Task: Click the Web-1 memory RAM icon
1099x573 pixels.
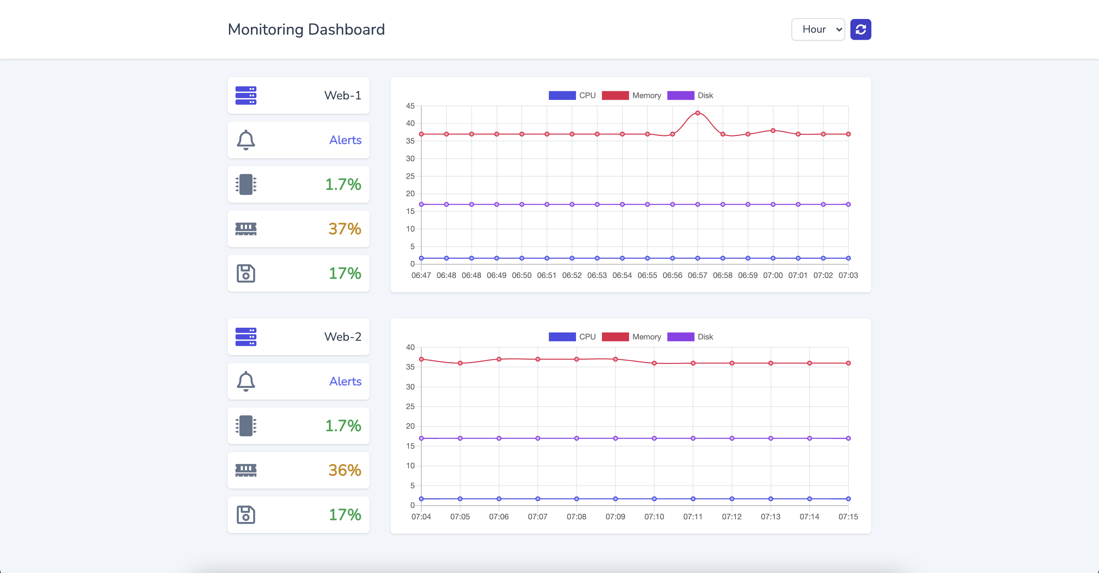Action: [x=246, y=229]
